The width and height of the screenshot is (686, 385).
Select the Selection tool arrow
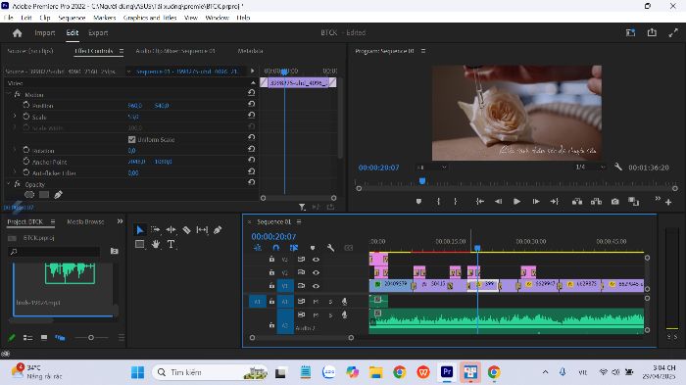click(x=139, y=229)
